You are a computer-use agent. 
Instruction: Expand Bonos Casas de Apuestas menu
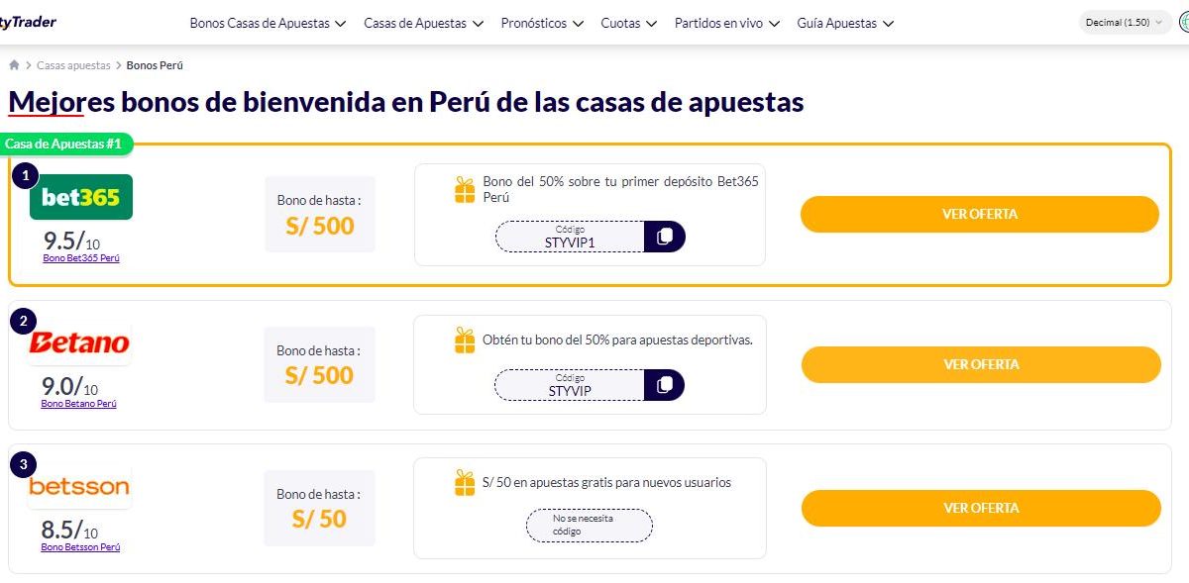click(268, 23)
